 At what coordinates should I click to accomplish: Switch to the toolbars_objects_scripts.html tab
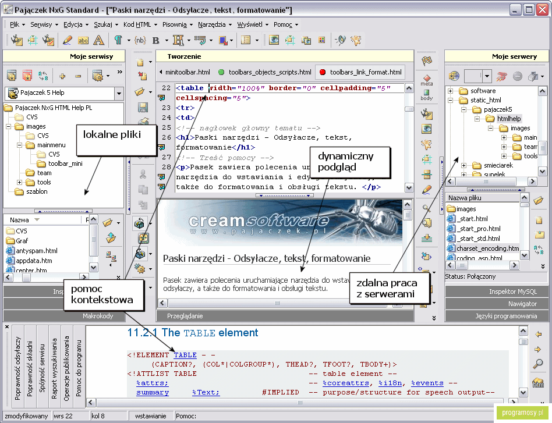click(265, 72)
